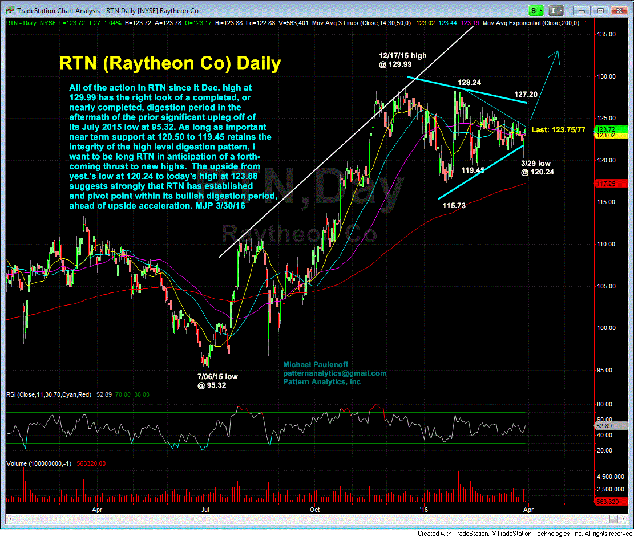Viewport: 634px width, 537px height.
Task: Click the 'Michael Paulenoff' text
Action: tap(316, 364)
